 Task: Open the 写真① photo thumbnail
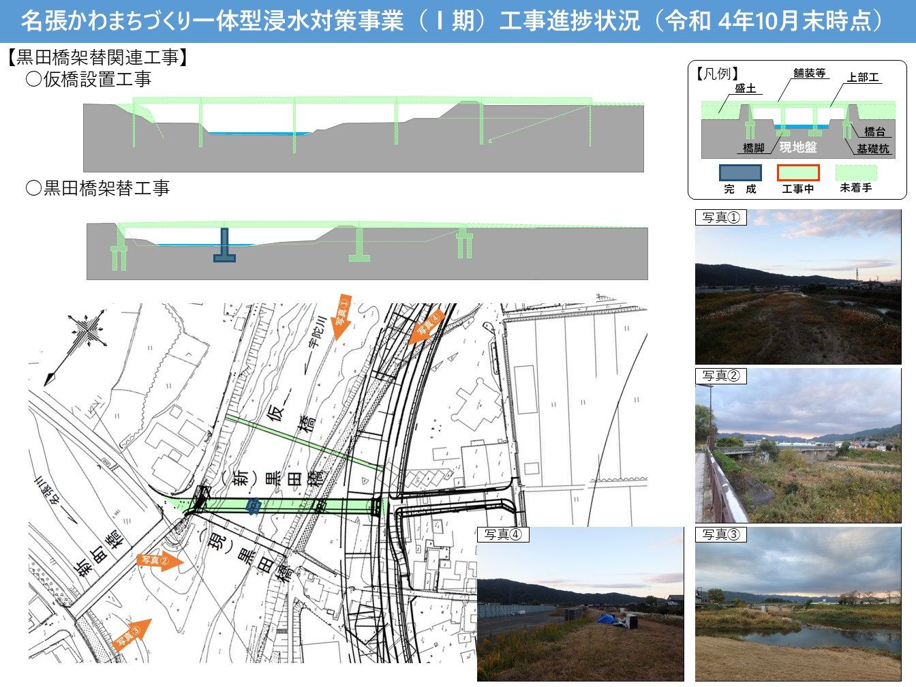797,288
